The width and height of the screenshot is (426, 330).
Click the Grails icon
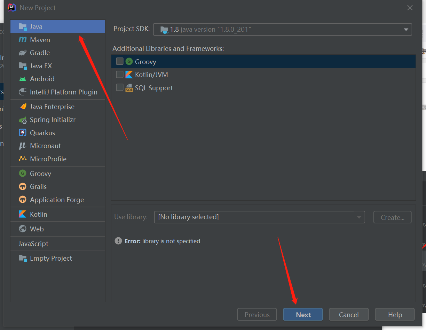[x=23, y=186]
